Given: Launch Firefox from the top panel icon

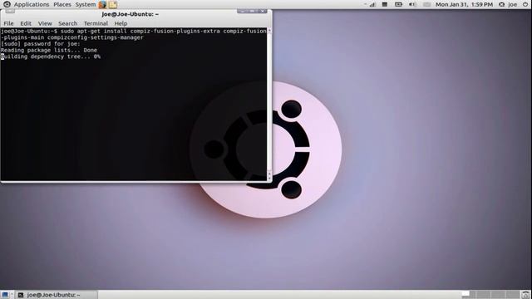Looking at the screenshot, I should point(102,4).
